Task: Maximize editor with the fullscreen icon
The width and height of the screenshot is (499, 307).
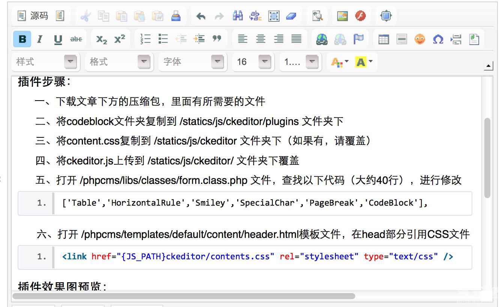Action: tap(386, 16)
